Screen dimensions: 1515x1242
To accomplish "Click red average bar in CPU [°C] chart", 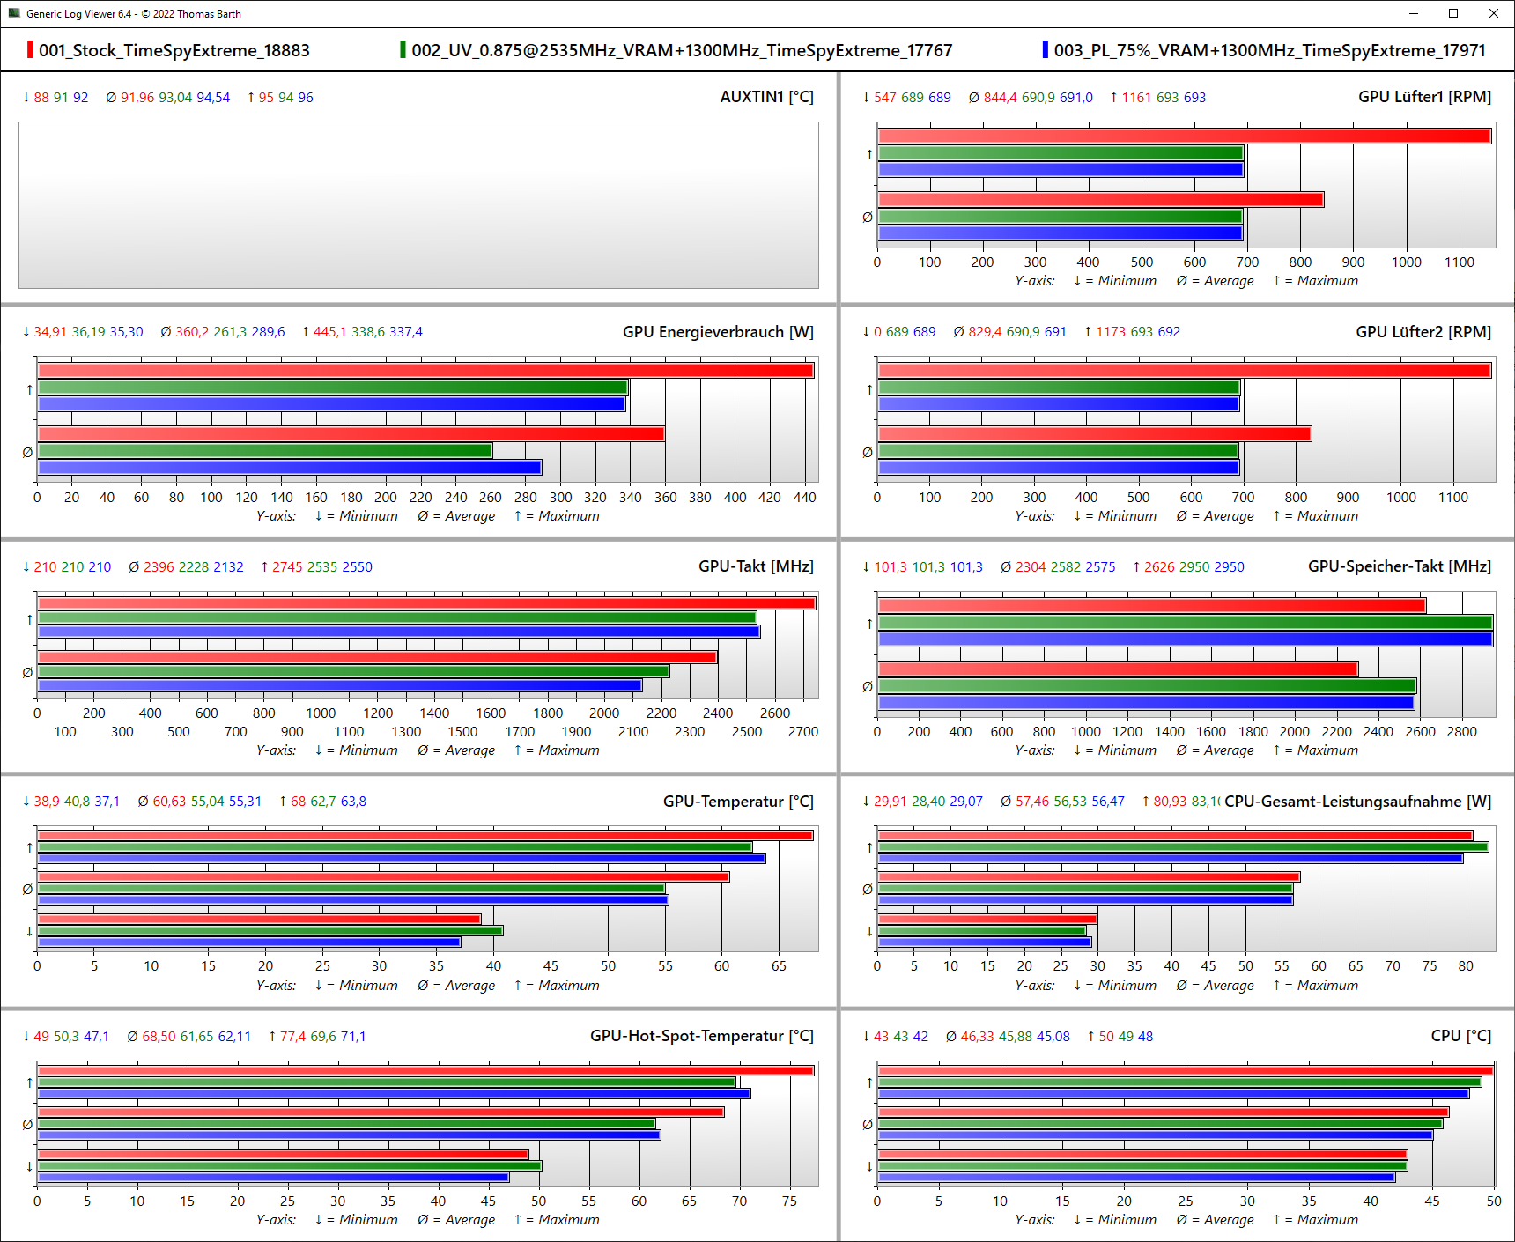I will (1163, 1113).
